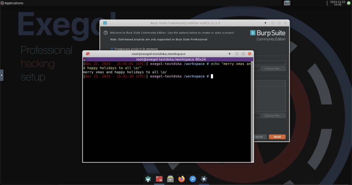Viewport: 352px width, 185px height.
Task: Click output line 'merry xmas and happy holidays'
Action: [x=125, y=72]
